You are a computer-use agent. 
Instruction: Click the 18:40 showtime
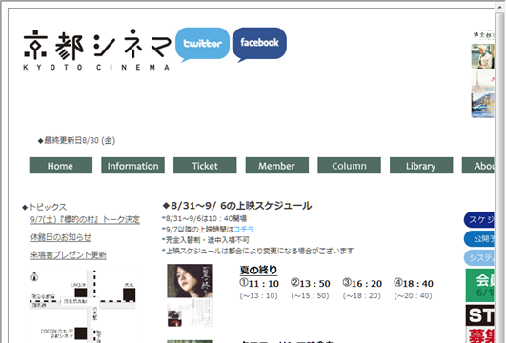(x=414, y=283)
